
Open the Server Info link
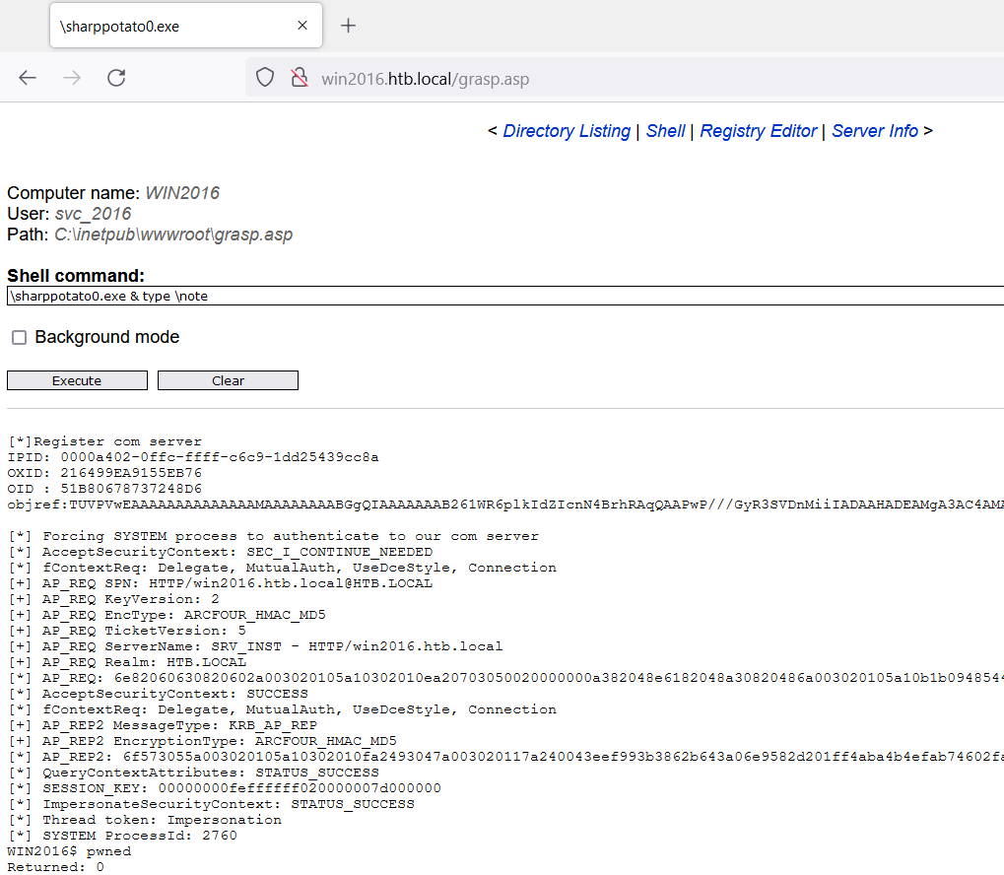coord(875,131)
